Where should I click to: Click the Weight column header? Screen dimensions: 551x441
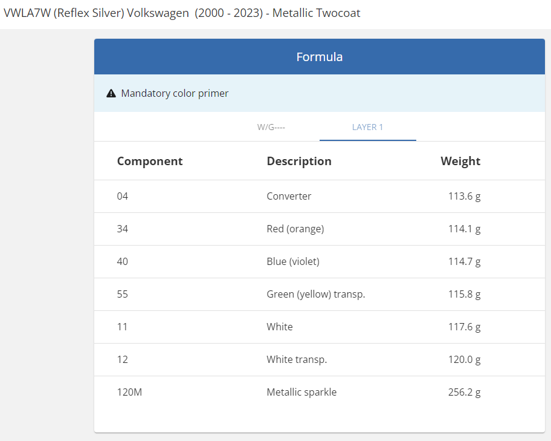(460, 161)
